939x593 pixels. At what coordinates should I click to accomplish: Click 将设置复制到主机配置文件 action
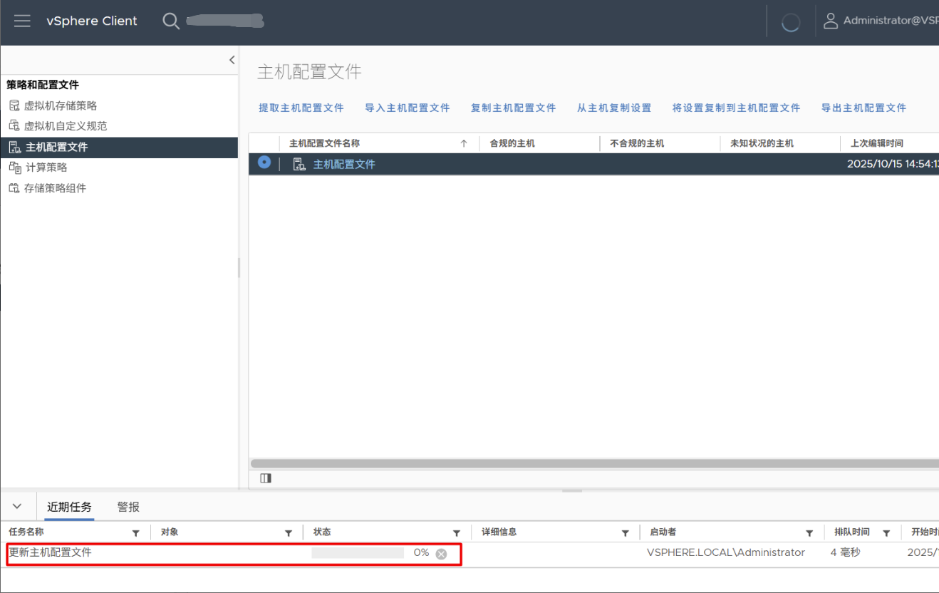pos(737,108)
